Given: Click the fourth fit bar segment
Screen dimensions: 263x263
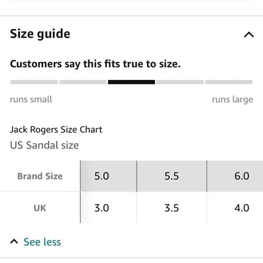Looking at the screenshot, I should pos(180,82).
